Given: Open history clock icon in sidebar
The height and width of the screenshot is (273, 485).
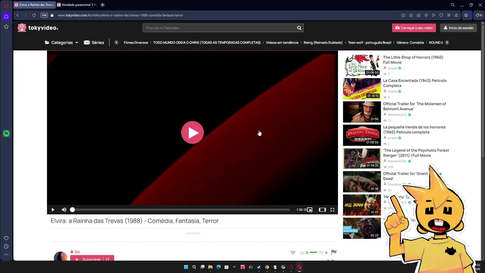Looking at the screenshot, I should coord(6,246).
